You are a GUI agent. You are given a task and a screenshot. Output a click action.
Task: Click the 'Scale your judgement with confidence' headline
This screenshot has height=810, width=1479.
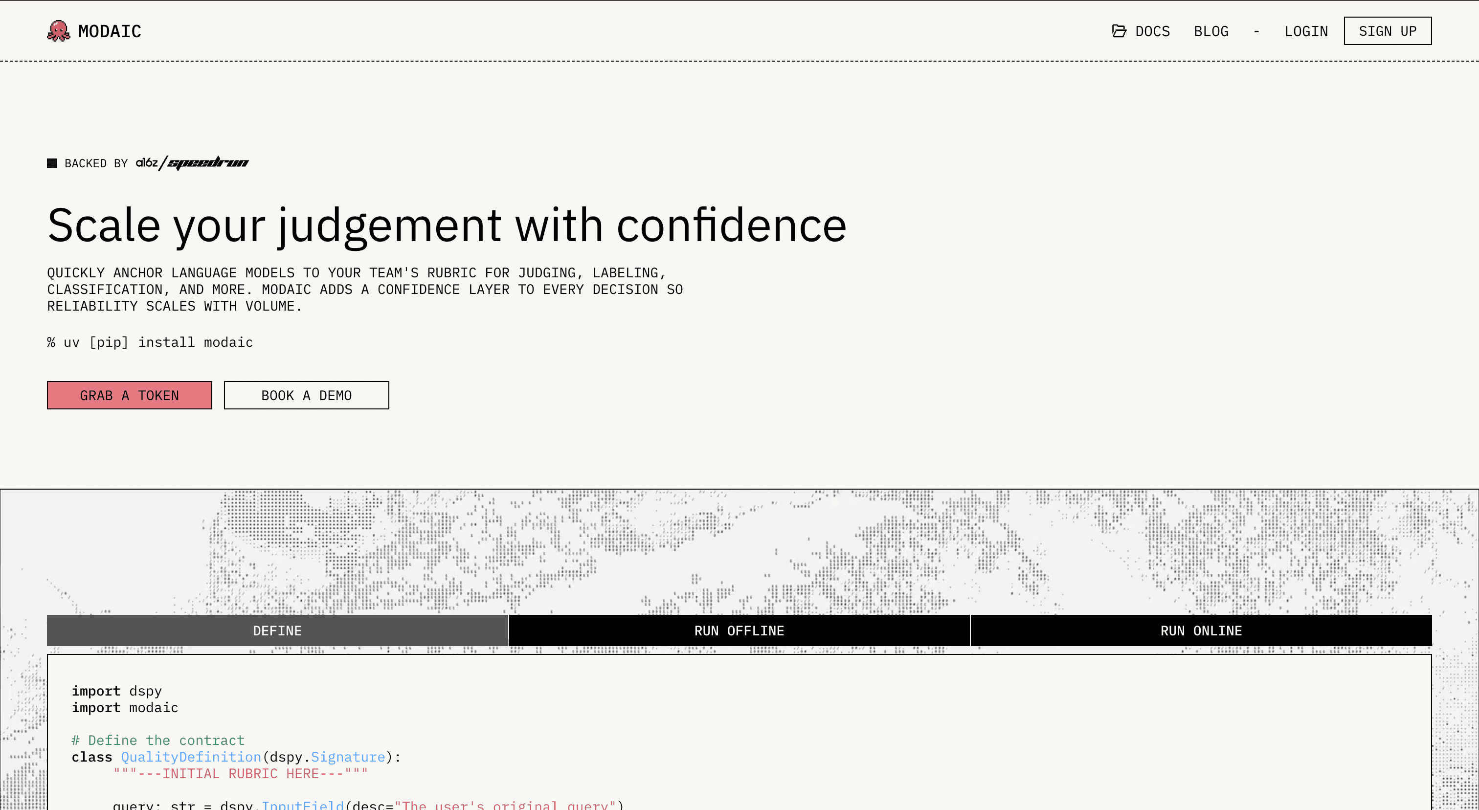click(x=447, y=226)
